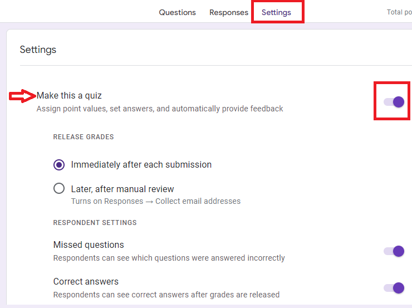Image resolution: width=412 pixels, height=308 pixels.
Task: Switch to the Questions tab
Action: pos(178,12)
